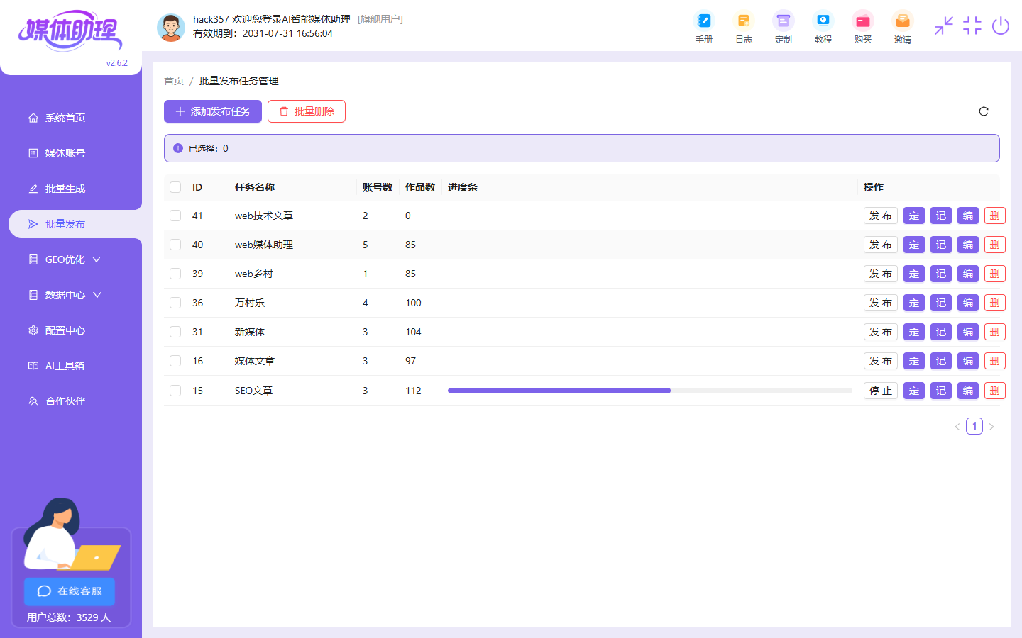
Task: Click the 首页 breadcrumb link
Action: click(174, 81)
